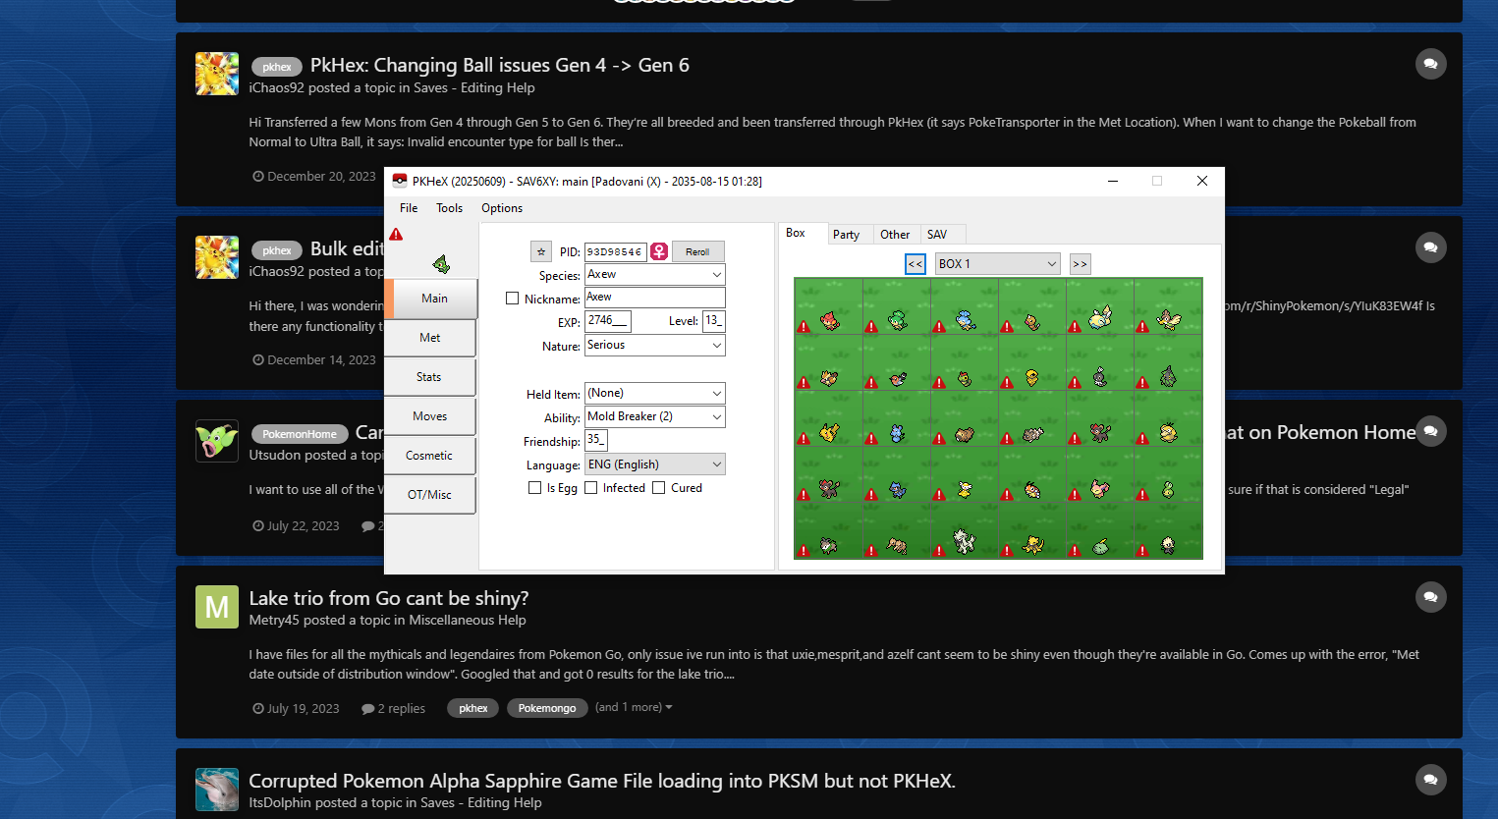Screen dimensions: 1498x819
Task: Tick the Infected checkbox
Action: click(591, 488)
